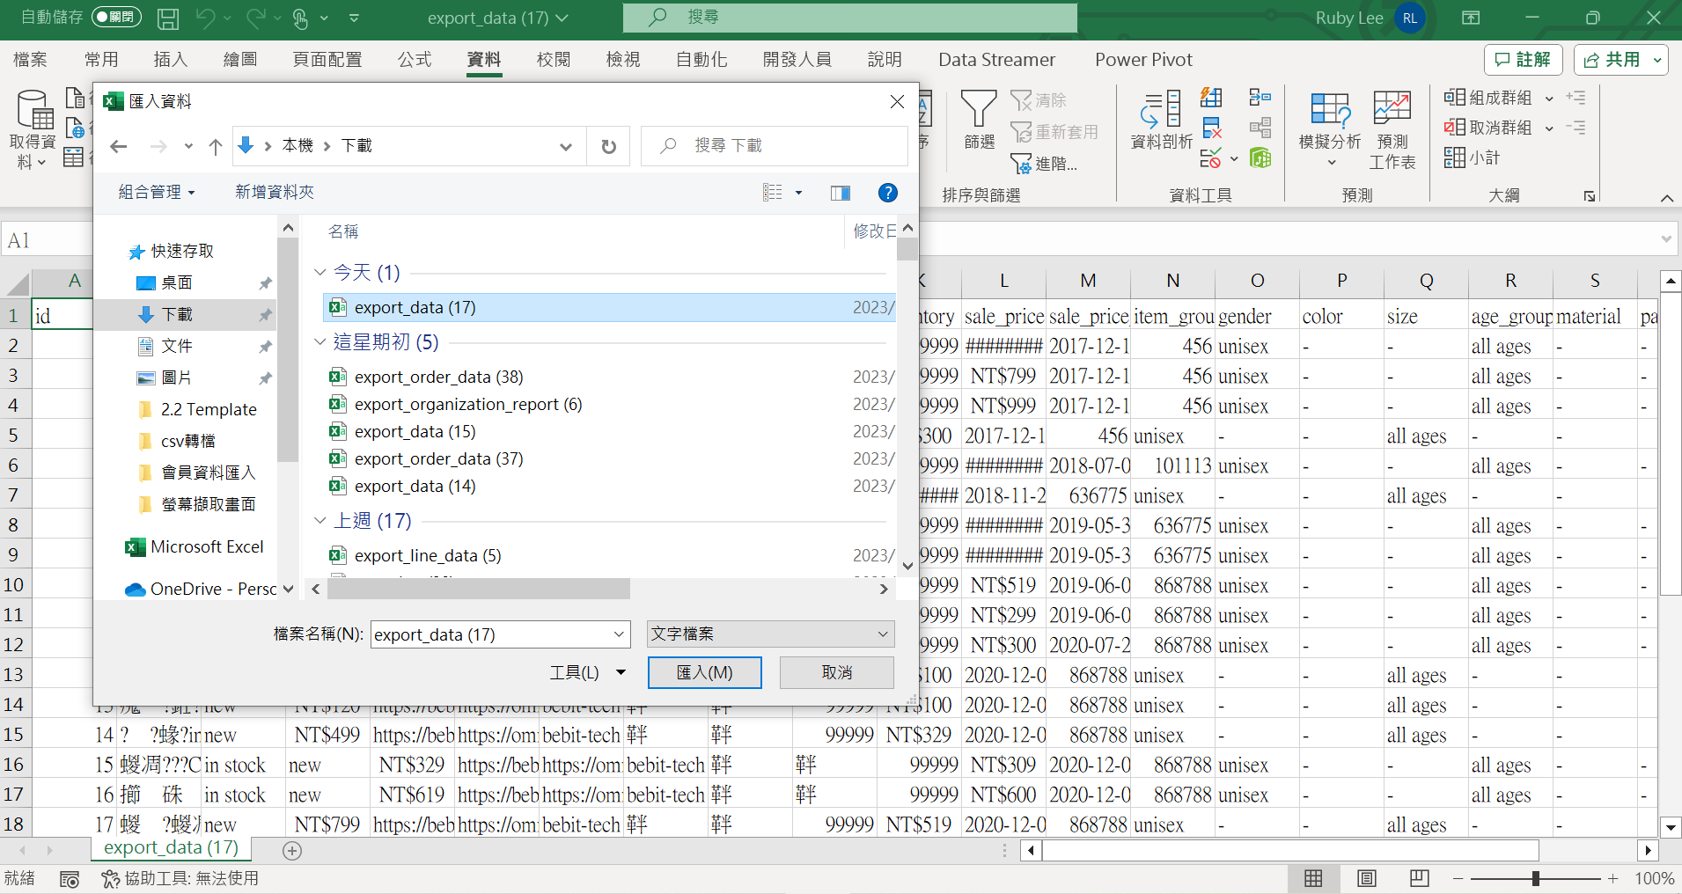Select file export_line_data (5)
Viewport: 1682px width, 894px height.
click(x=428, y=556)
